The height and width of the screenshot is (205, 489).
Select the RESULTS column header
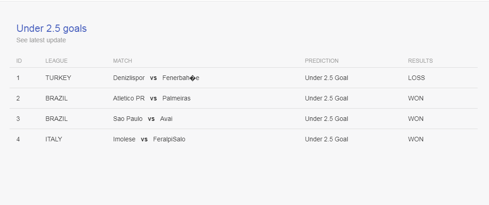click(x=420, y=61)
